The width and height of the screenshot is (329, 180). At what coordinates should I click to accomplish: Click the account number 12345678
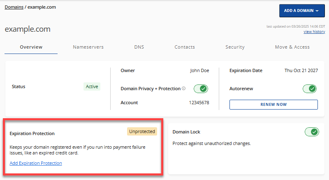(x=199, y=103)
